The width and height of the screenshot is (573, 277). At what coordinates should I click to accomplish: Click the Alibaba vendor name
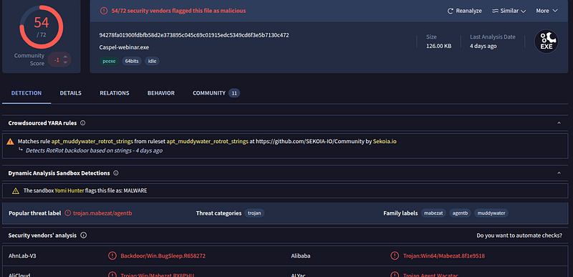pos(301,256)
